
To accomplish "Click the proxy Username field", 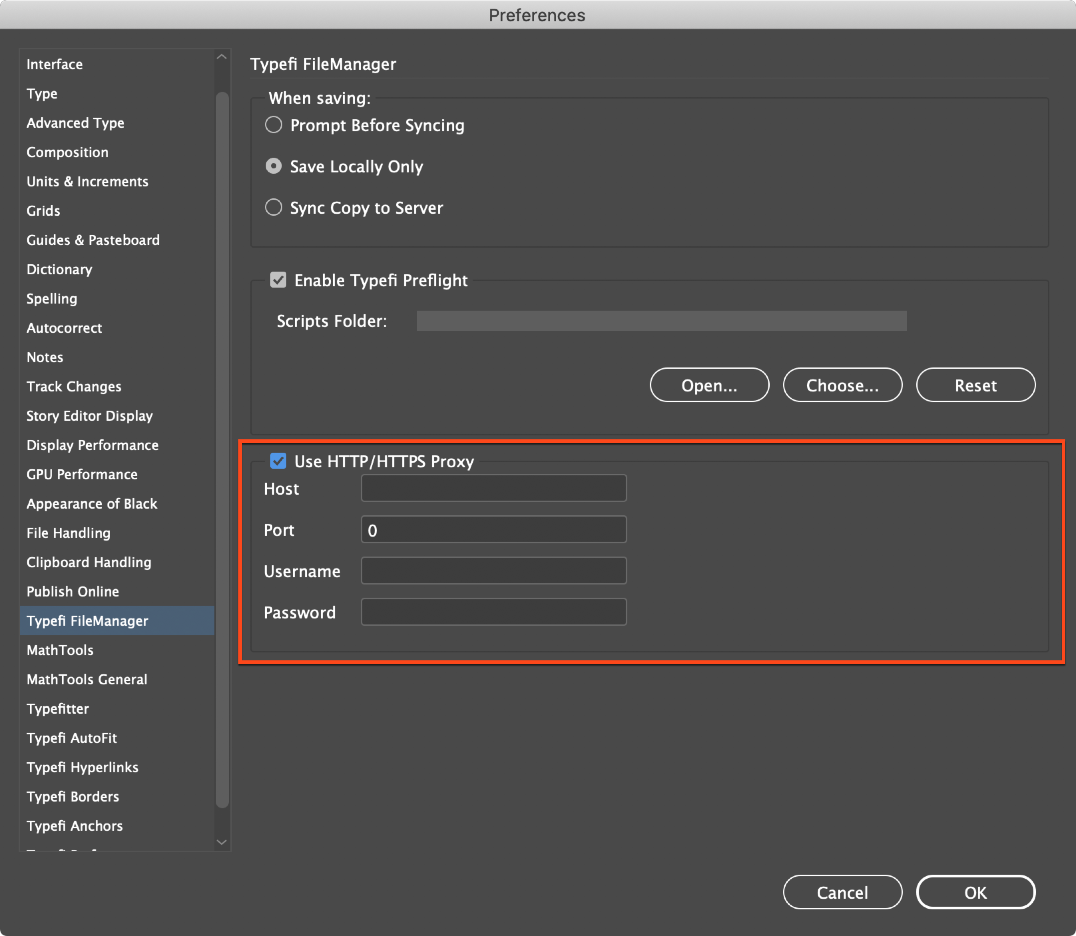I will point(494,571).
